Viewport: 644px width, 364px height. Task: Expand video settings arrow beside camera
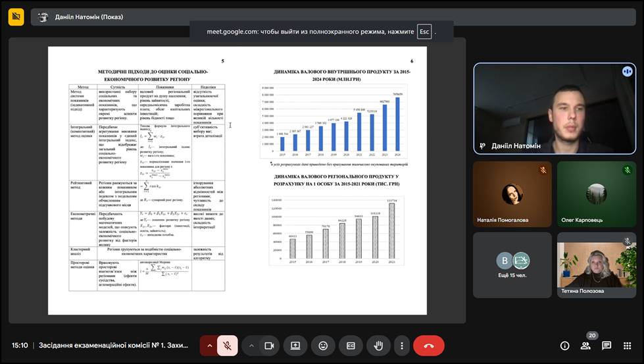click(251, 346)
